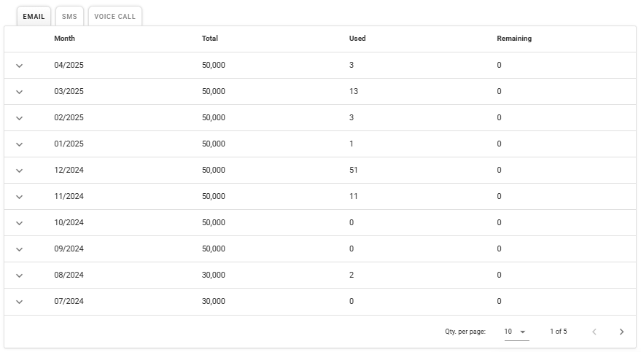Go to the previous page arrow

coord(594,332)
